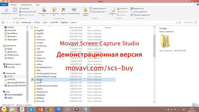Image resolution: width=199 pixels, height=112 pixels.
Task: Open the Help question mark icon
Action: (198, 4)
